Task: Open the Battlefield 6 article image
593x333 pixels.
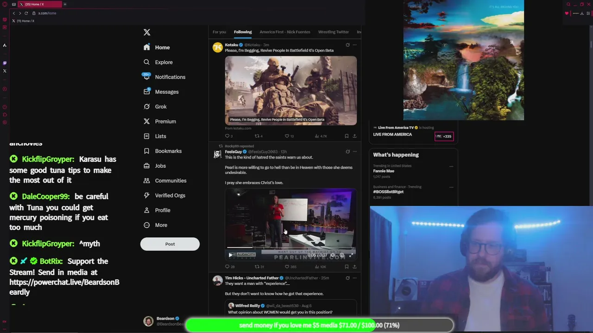Action: tap(291, 91)
